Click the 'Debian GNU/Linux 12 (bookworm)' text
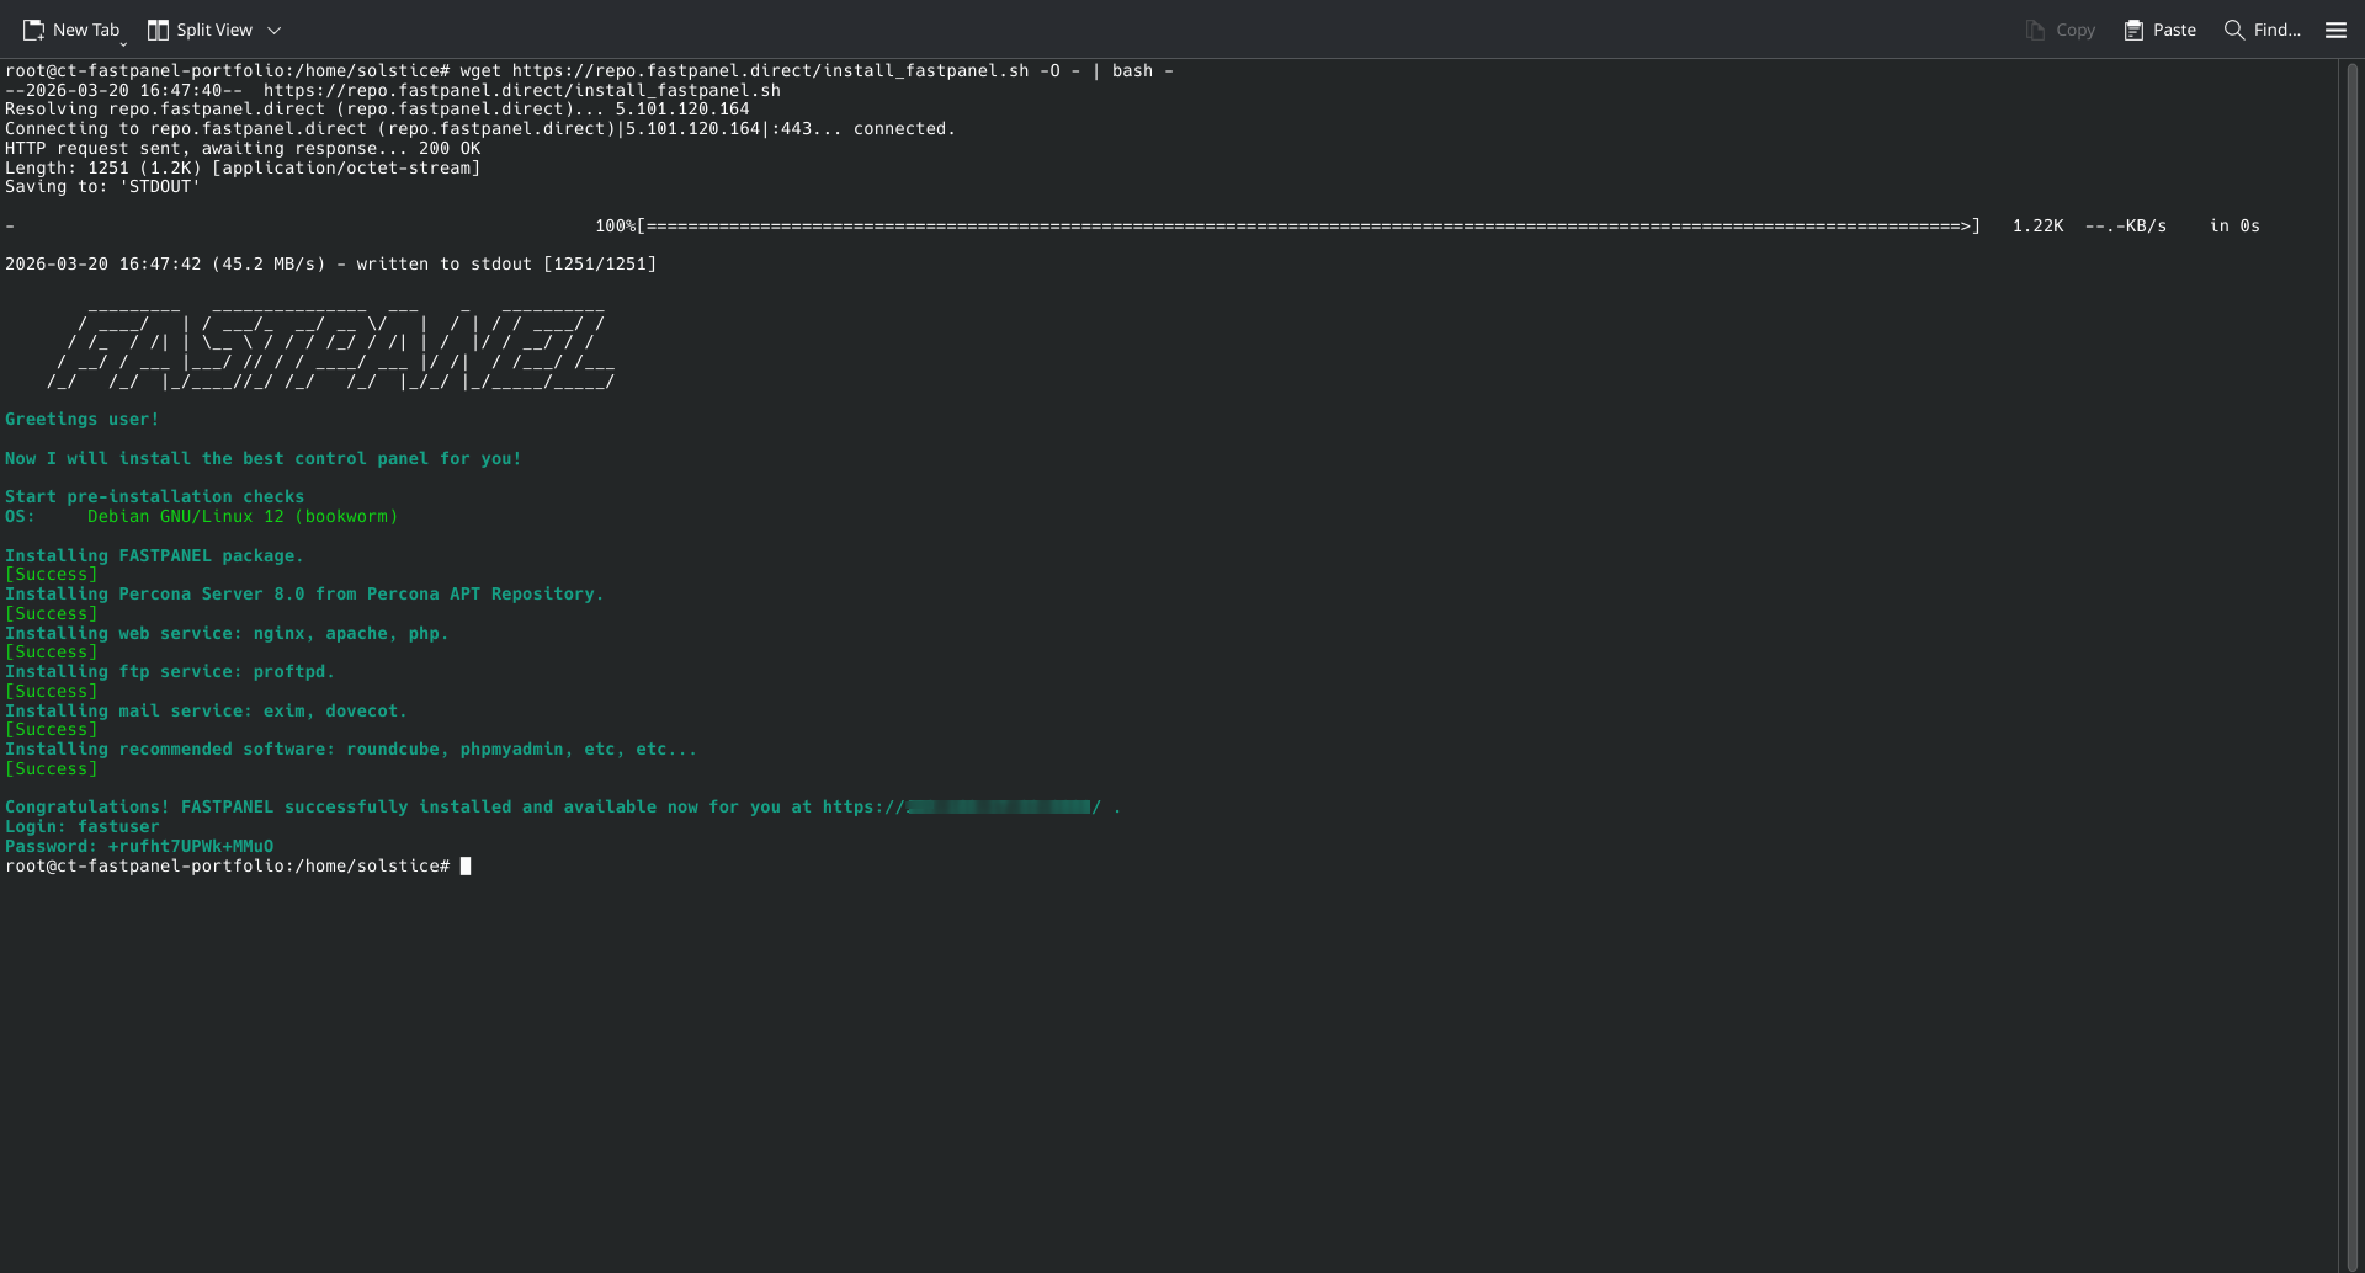2365x1273 pixels. click(x=243, y=516)
